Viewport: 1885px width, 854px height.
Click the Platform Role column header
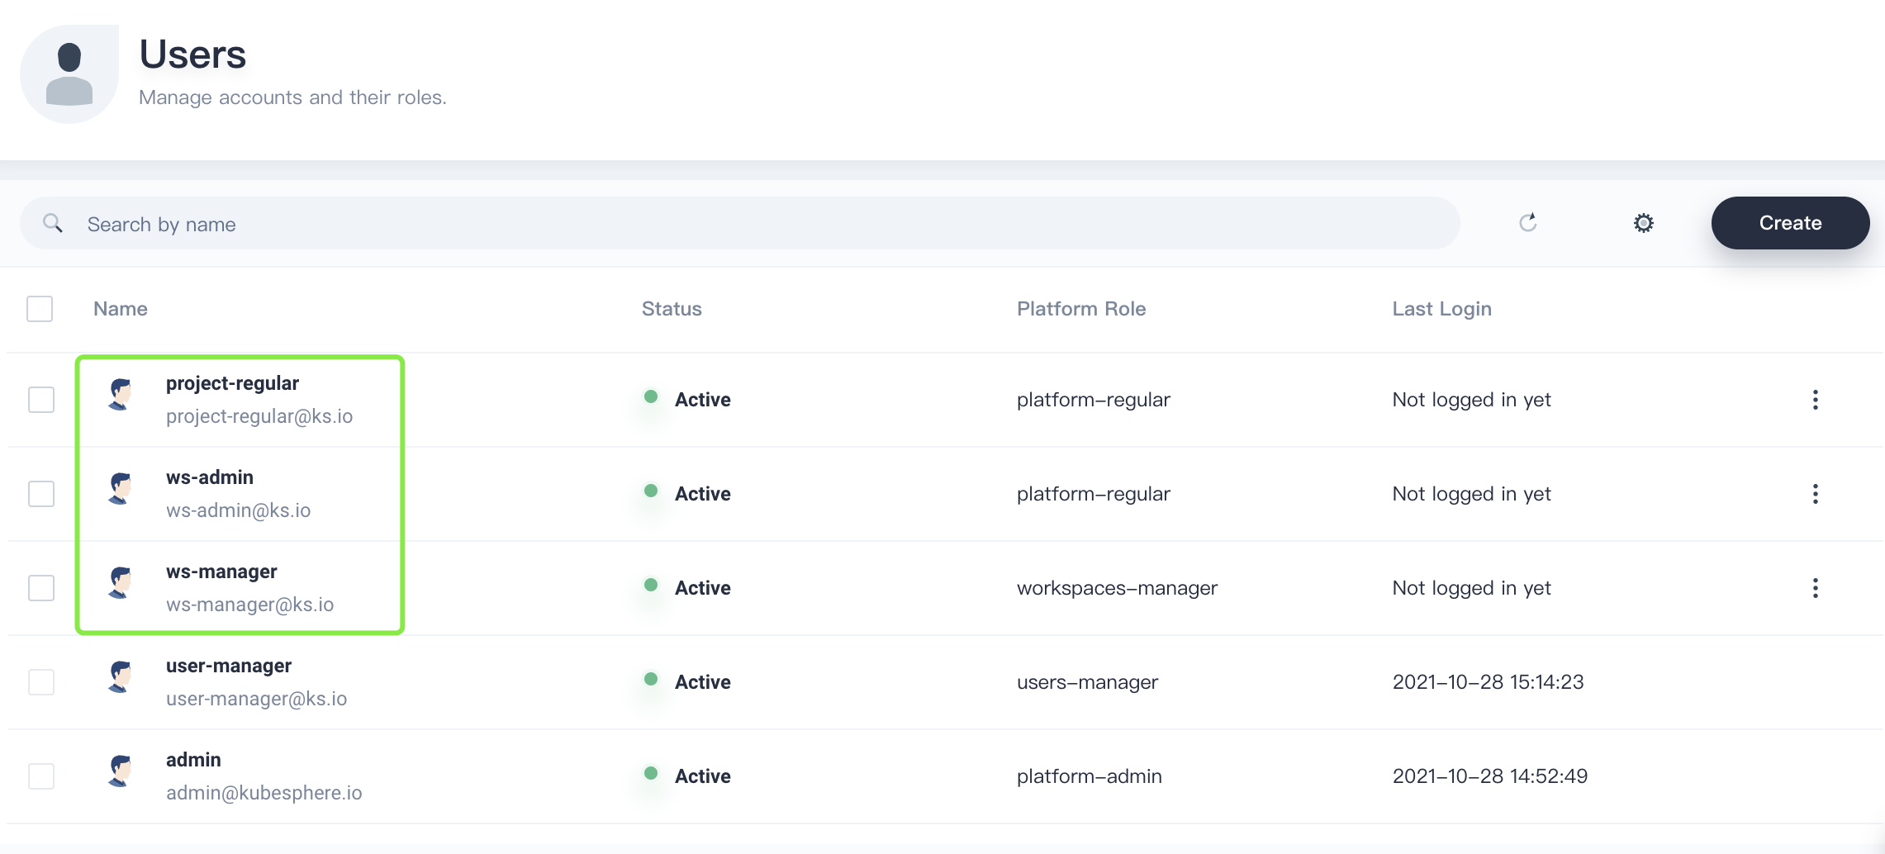click(1080, 309)
